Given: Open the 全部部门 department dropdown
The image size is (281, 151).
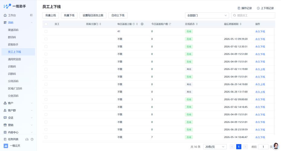Looking at the screenshot, I should tap(207, 15).
